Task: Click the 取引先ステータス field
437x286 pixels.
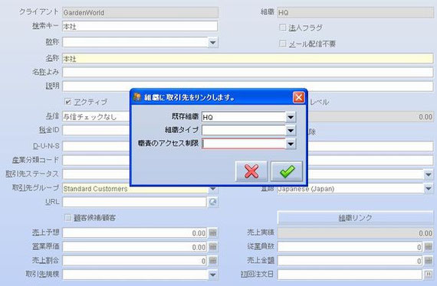Action: click(x=96, y=174)
